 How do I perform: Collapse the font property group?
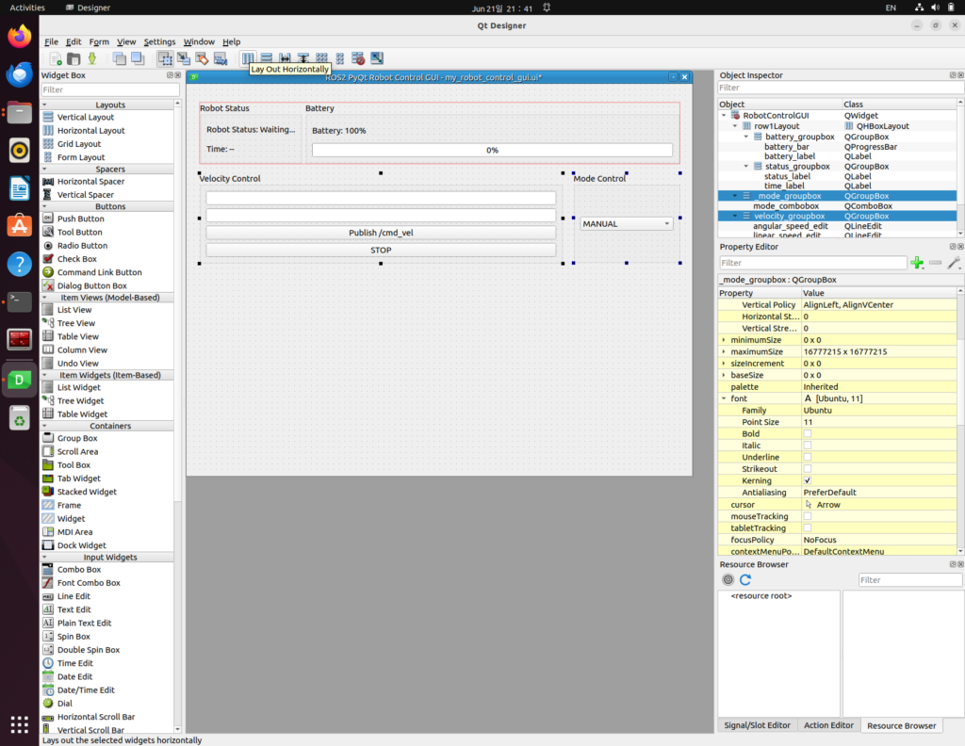tap(724, 398)
